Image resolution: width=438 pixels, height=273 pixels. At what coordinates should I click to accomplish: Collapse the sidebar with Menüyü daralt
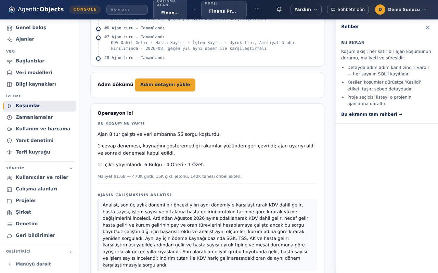pos(40,264)
